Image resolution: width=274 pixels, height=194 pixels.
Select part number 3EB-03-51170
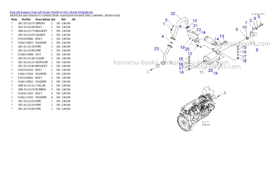click(x=26, y=31)
